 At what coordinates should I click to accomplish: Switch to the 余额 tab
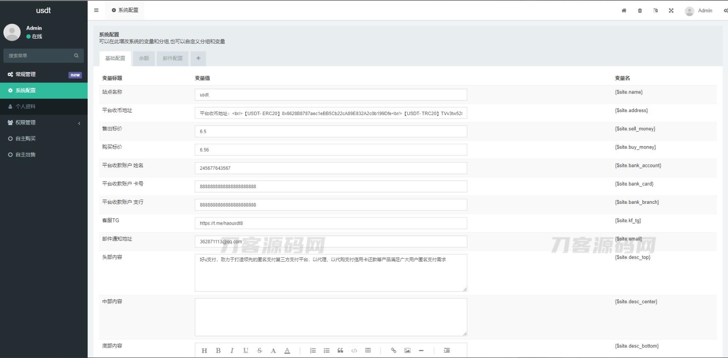pos(144,59)
